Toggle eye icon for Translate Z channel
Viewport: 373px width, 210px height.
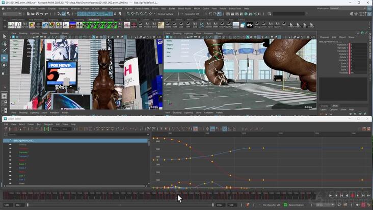tap(10, 156)
